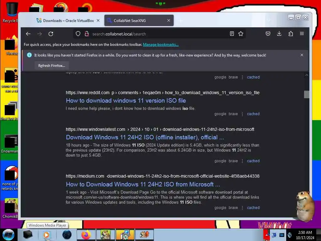321x241 pixels.
Task: Dismiss the Firefox refresh notification bar
Action: 302,55
